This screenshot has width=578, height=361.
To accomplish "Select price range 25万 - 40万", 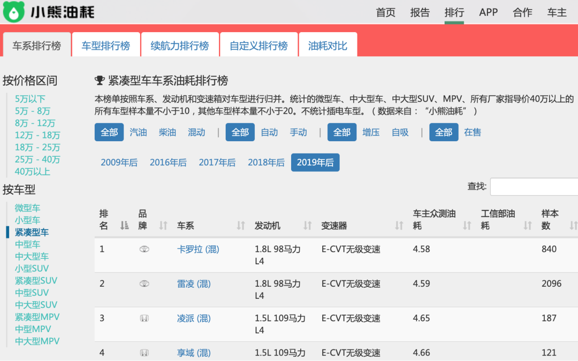I will point(37,160).
